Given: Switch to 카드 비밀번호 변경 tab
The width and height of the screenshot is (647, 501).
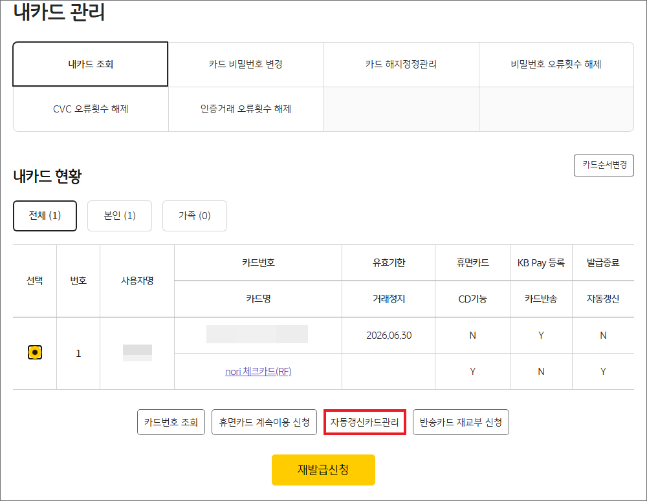Looking at the screenshot, I should click(x=246, y=65).
